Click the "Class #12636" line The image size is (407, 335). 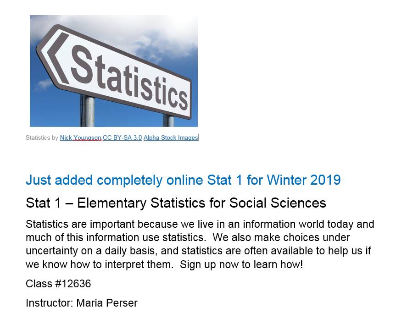pyautogui.click(x=58, y=284)
